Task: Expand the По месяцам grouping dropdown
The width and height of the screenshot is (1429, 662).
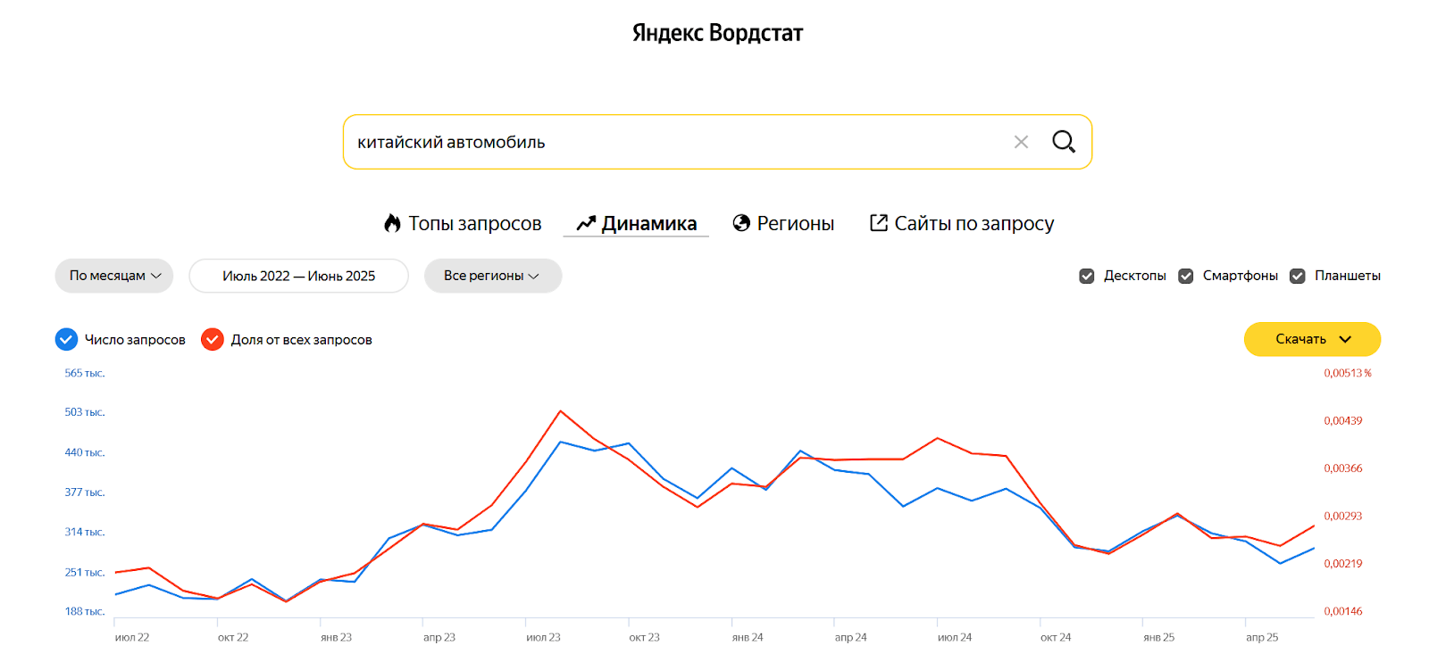Action: (114, 276)
